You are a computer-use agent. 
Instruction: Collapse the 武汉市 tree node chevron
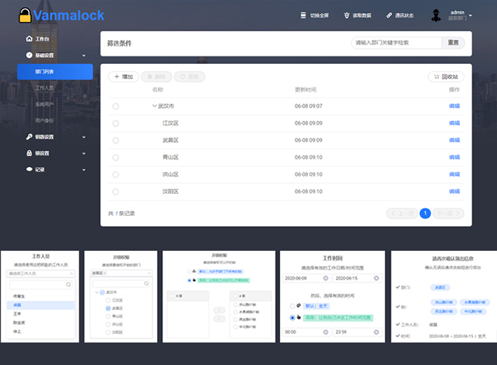click(154, 107)
